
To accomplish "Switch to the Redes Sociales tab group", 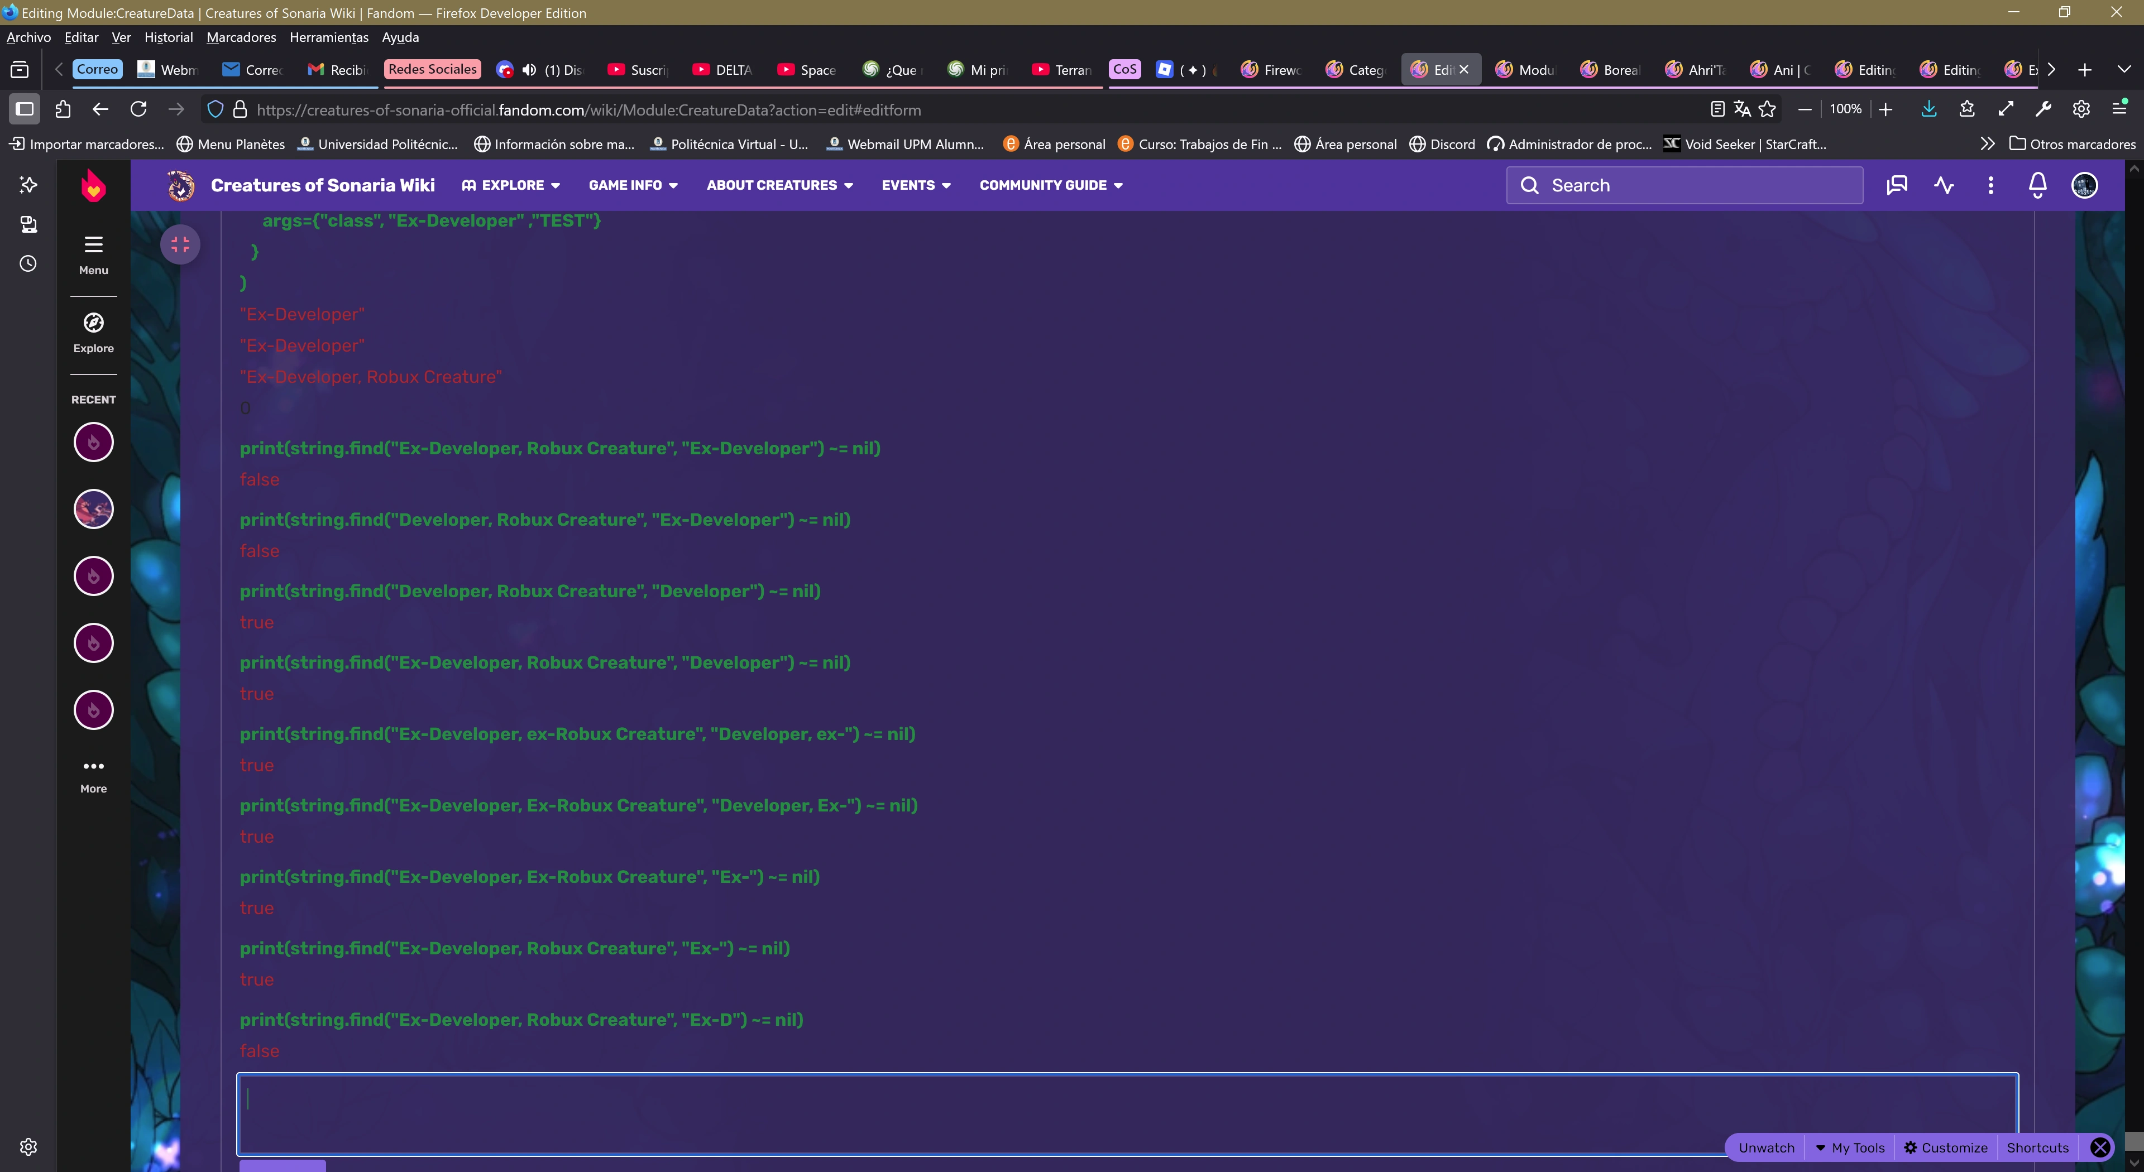I will pos(432,70).
